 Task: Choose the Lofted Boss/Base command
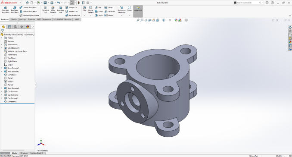click(x=28, y=11)
